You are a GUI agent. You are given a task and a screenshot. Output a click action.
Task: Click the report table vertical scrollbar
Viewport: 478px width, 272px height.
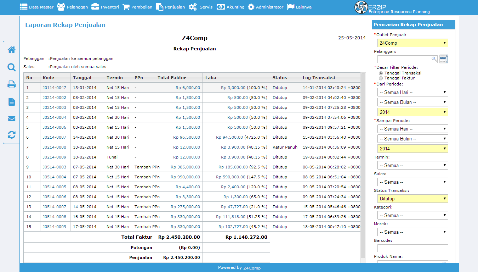[x=363, y=166]
